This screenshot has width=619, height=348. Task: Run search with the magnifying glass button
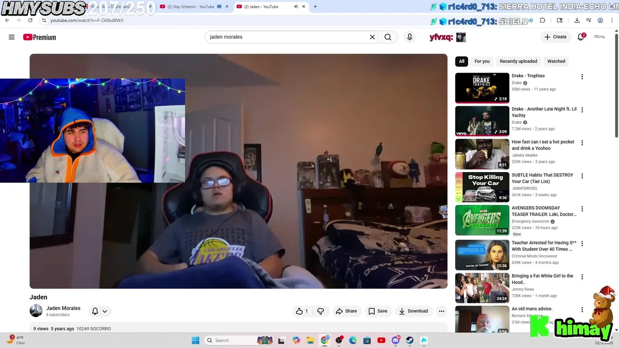pos(388,37)
